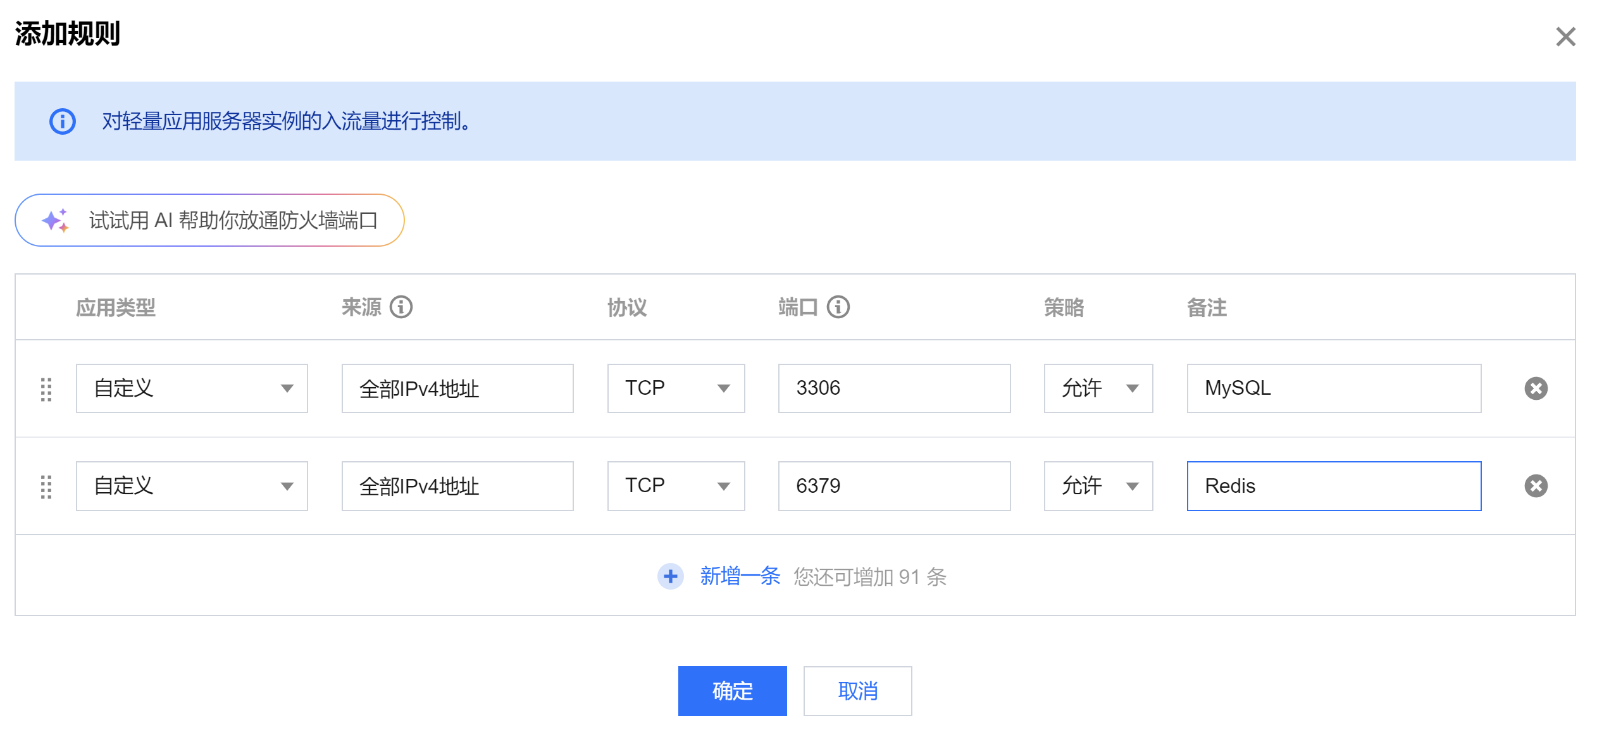Try the AI firewall port helper button
Image resolution: width=1597 pixels, height=737 pixels.
209,220
